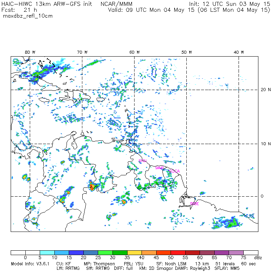Click the 'MP: Thompson' microphysics text
The width and height of the screenshot is (272, 272).
click(x=99, y=264)
